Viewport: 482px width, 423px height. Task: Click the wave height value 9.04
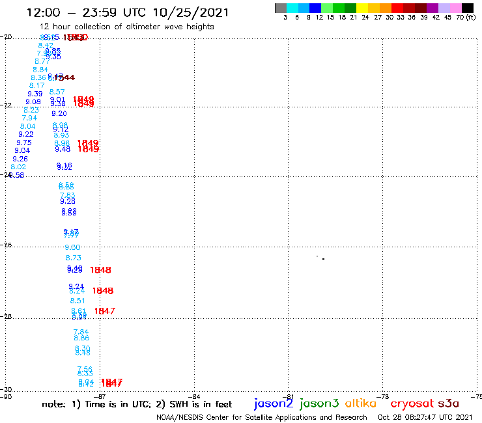pos(22,150)
